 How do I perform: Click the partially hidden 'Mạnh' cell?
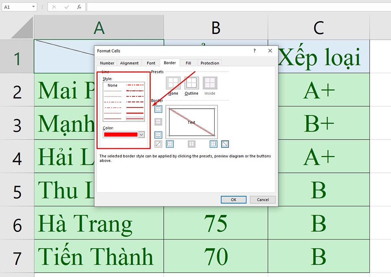64,123
